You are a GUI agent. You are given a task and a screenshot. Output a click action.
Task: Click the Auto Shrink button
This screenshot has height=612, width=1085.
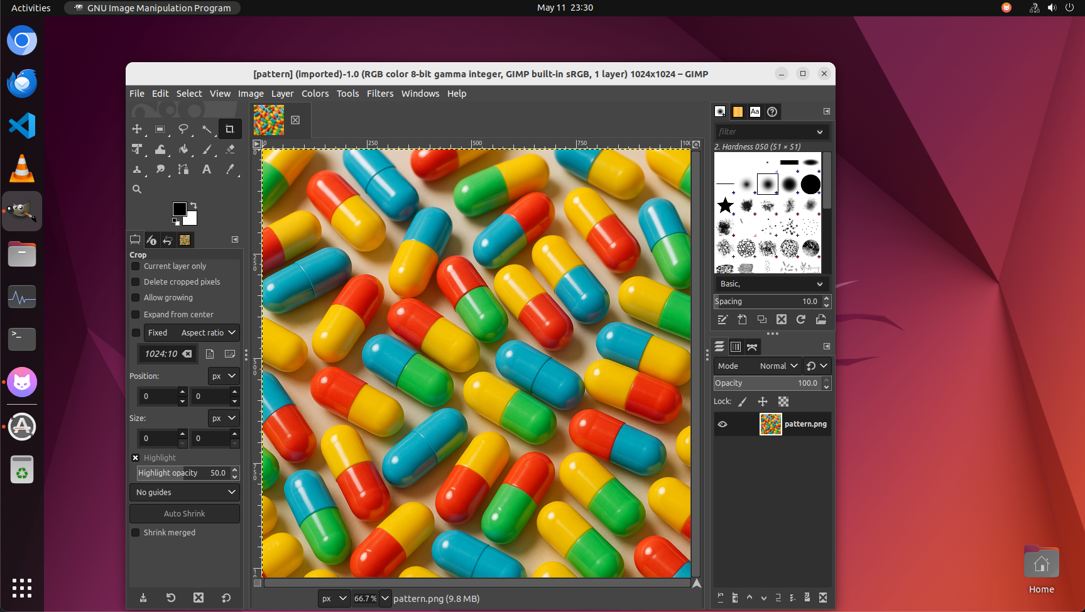185,513
